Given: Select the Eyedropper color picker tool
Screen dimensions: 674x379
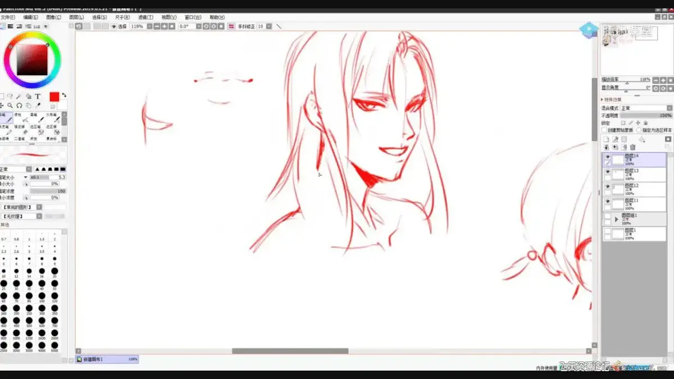Looking at the screenshot, I should 38,106.
